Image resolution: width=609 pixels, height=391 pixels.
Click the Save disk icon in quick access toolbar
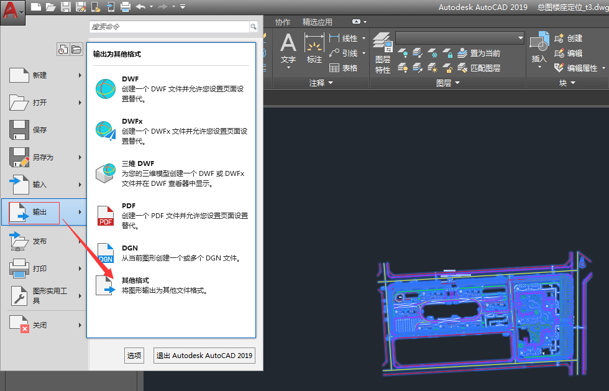66,7
